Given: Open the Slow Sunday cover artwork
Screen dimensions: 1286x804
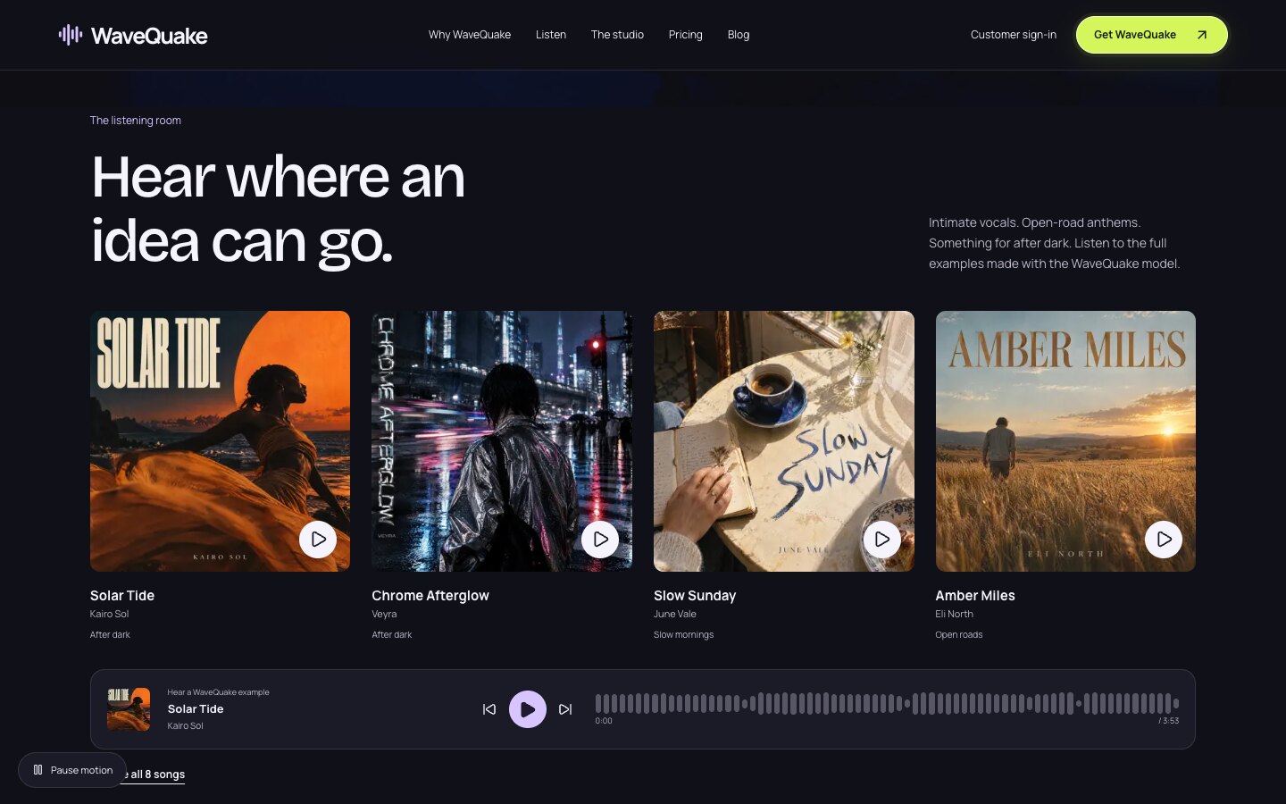Looking at the screenshot, I should coord(784,441).
